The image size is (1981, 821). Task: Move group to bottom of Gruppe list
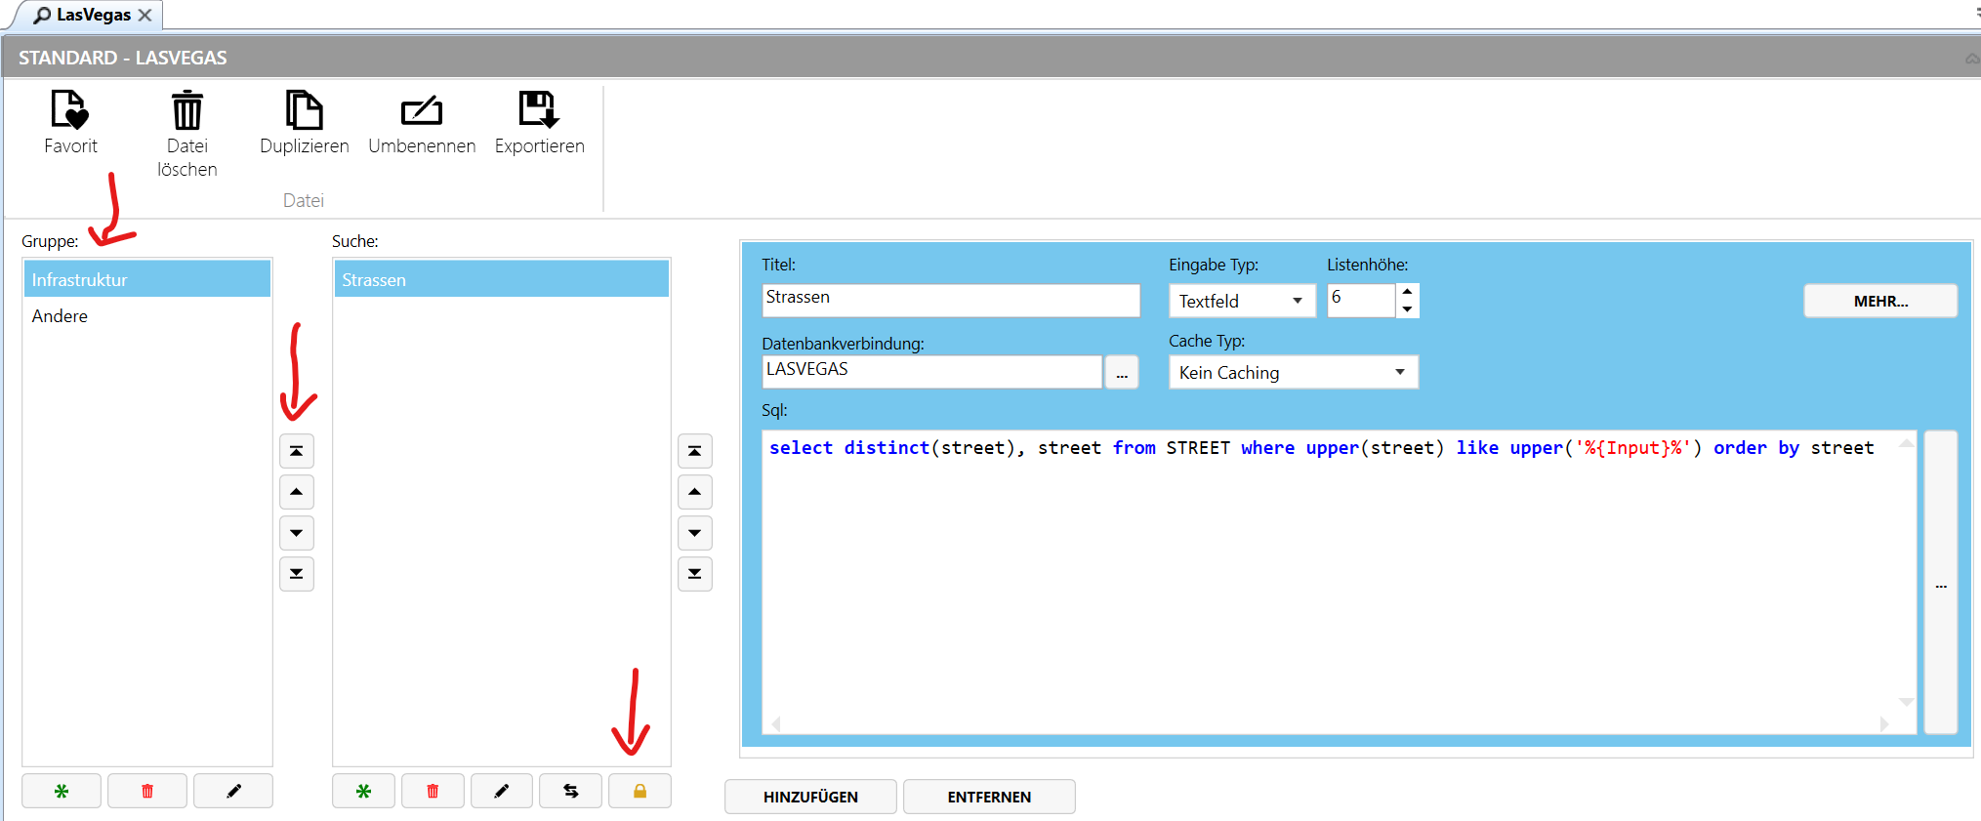point(297,574)
